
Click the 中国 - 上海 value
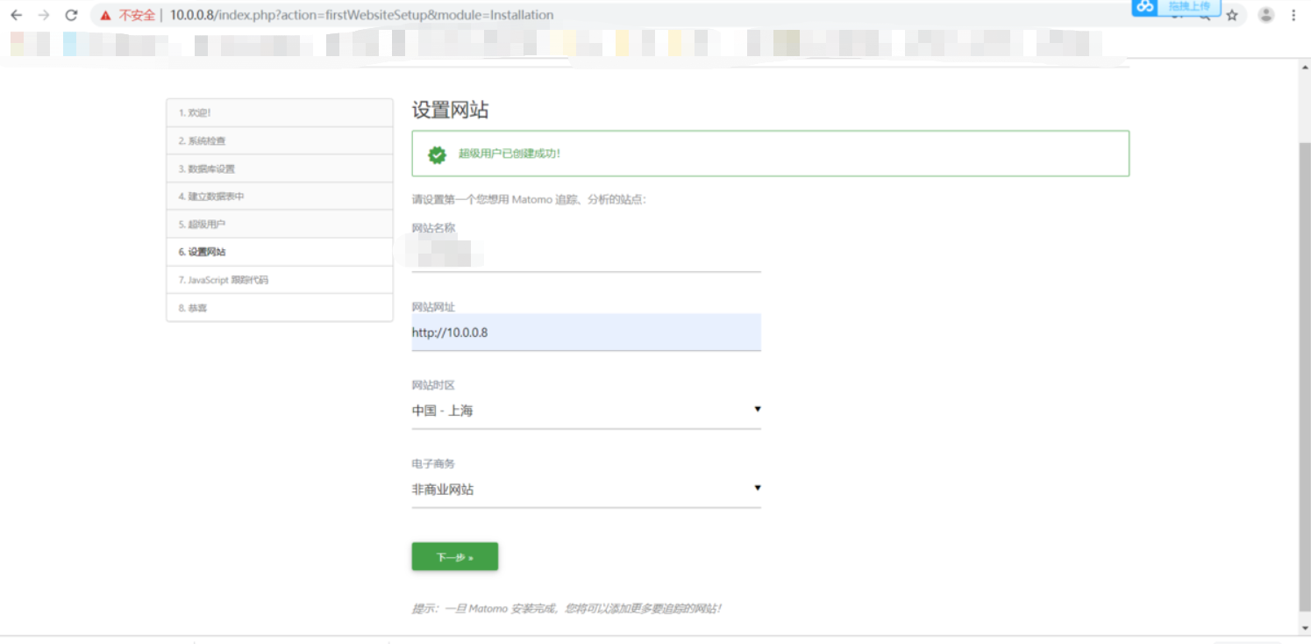[443, 411]
